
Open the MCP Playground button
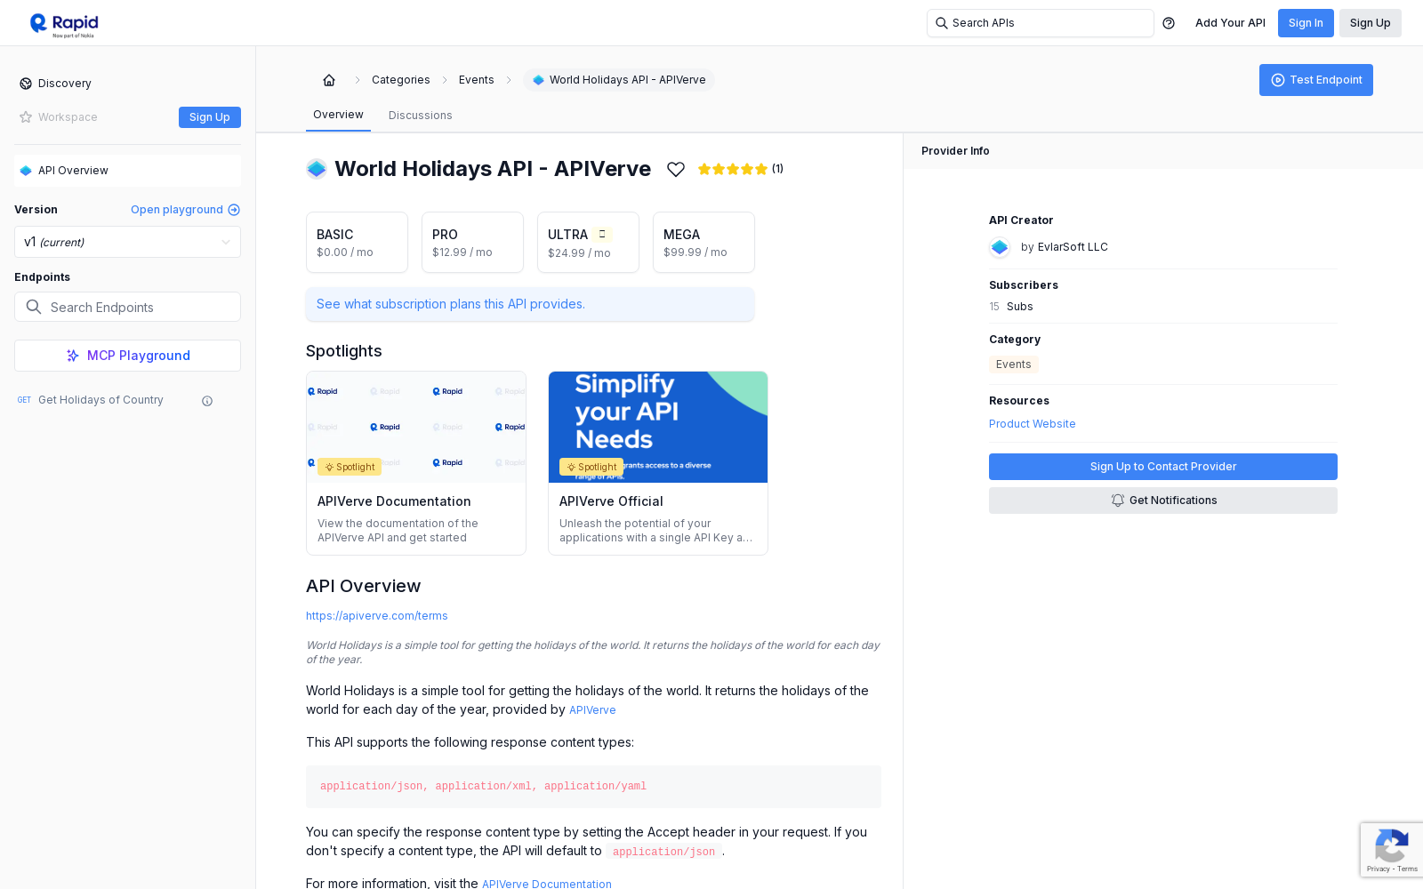(127, 356)
